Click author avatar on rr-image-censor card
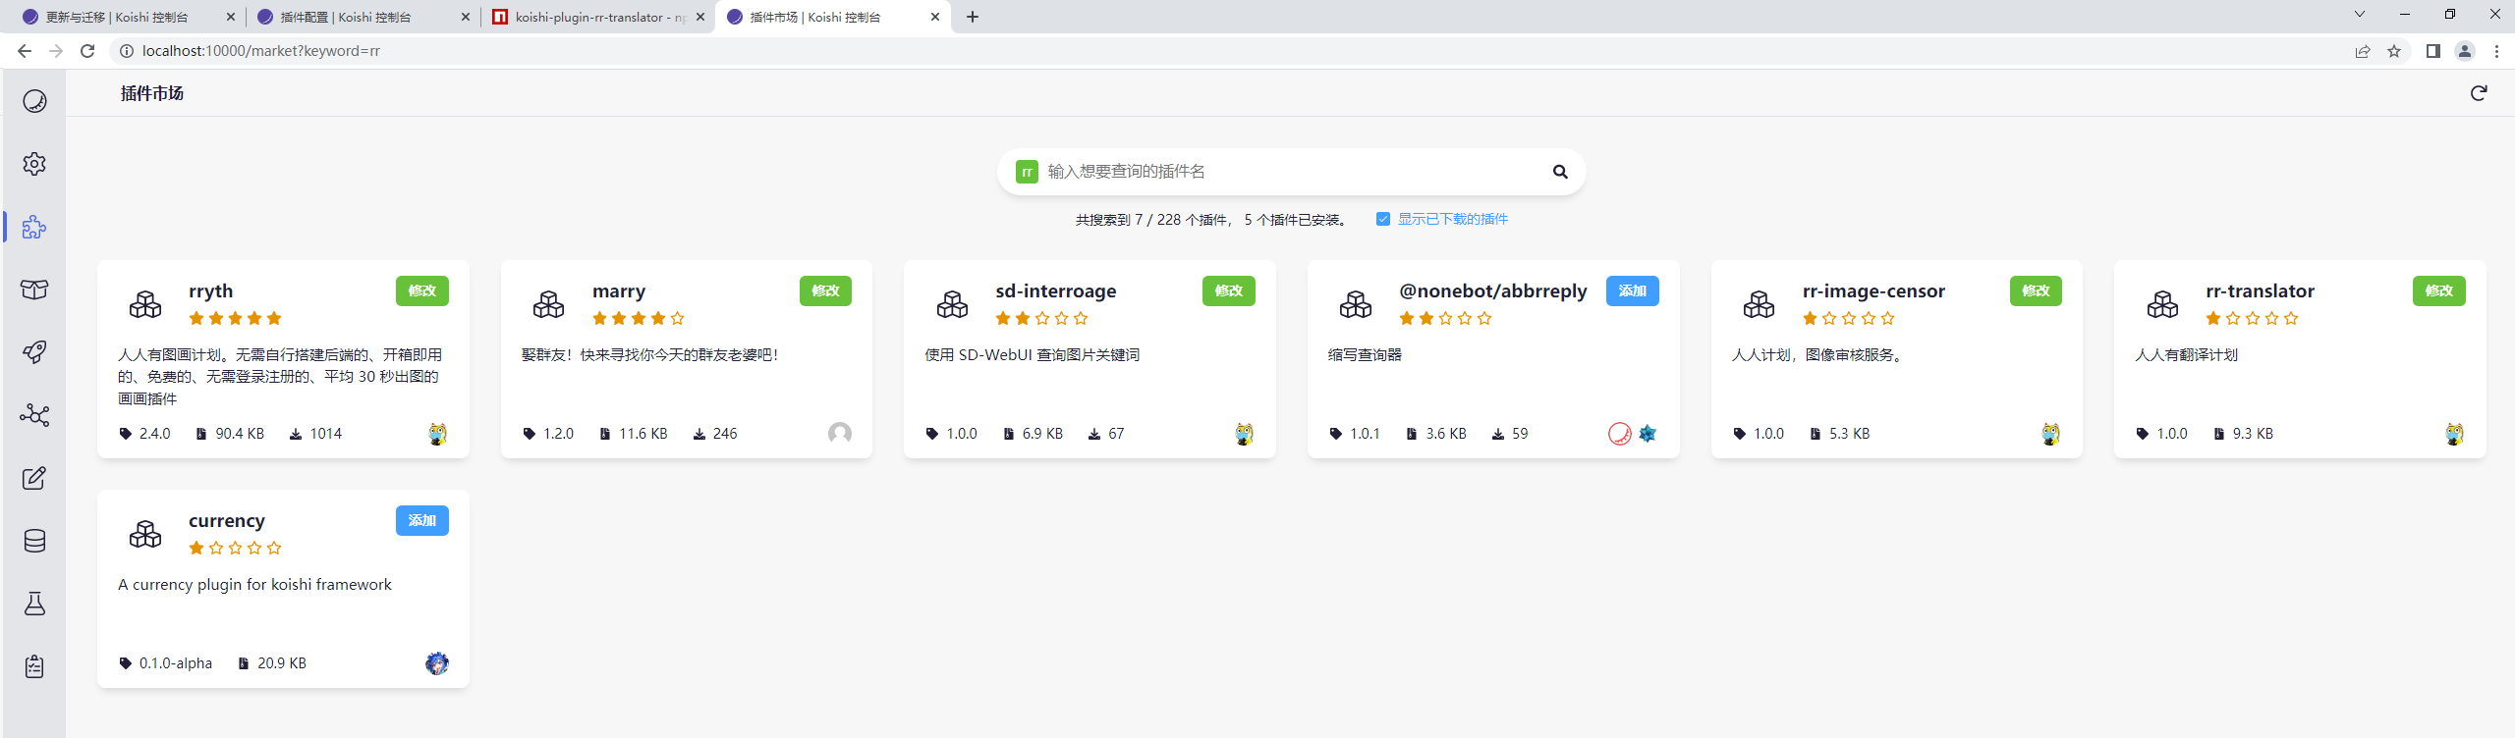 pyautogui.click(x=2050, y=434)
